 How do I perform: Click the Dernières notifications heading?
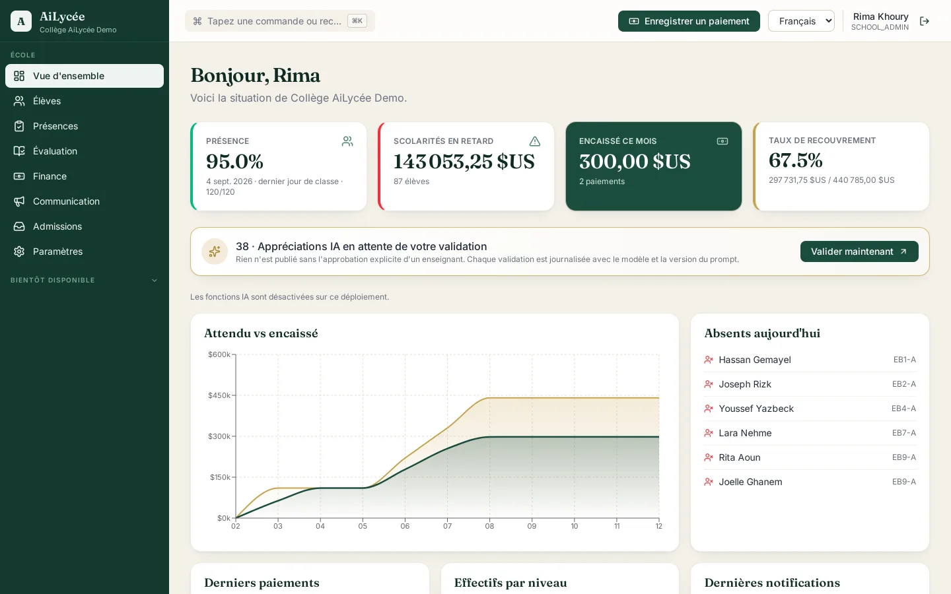(772, 583)
